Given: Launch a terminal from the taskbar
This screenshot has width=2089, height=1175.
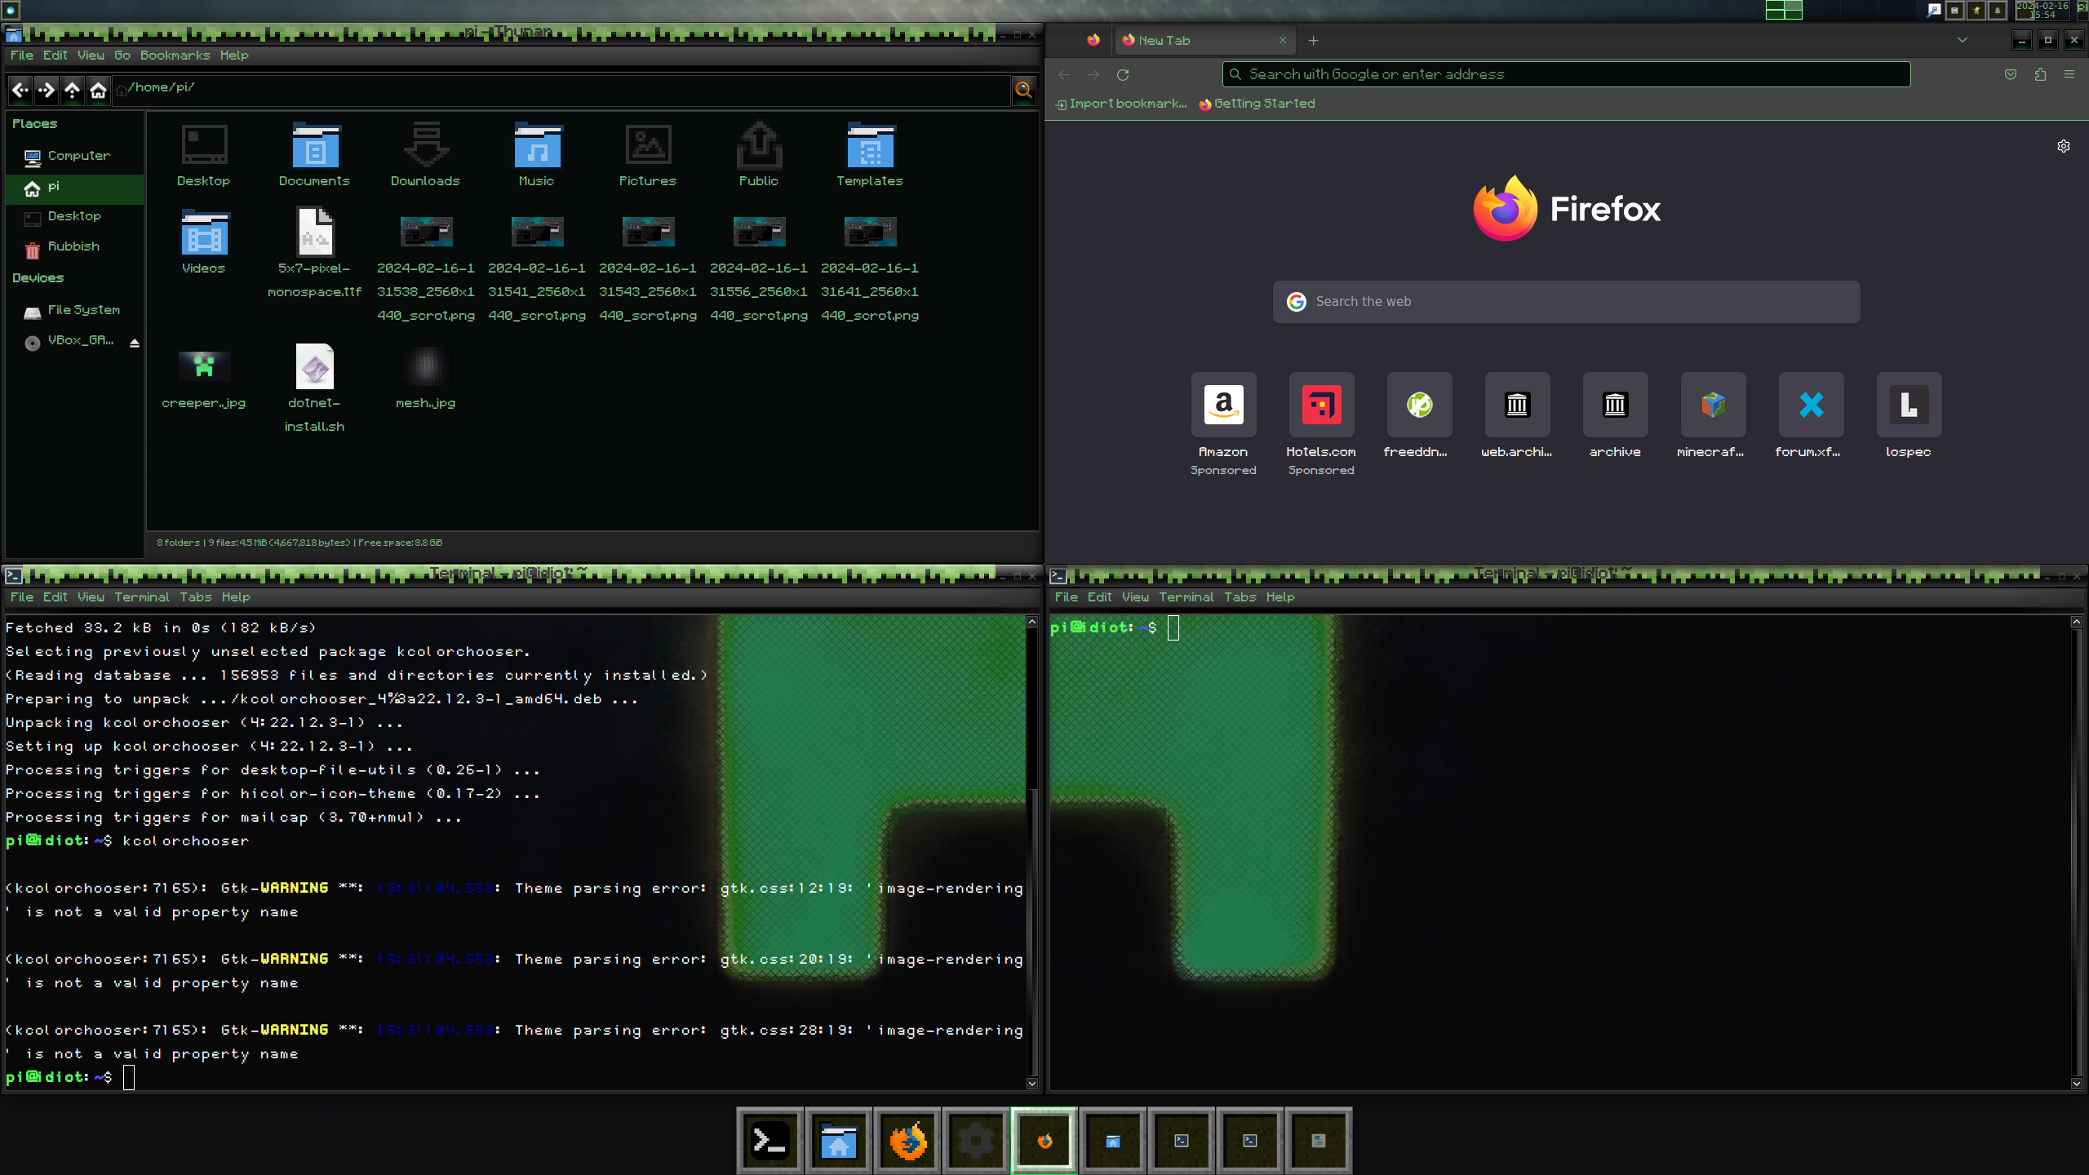Looking at the screenshot, I should [x=770, y=1140].
